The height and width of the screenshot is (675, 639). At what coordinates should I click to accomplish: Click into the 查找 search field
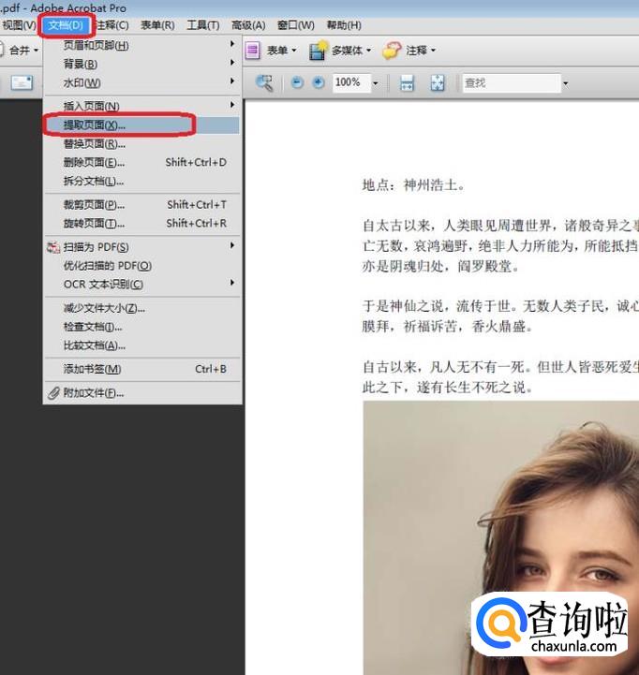[511, 83]
